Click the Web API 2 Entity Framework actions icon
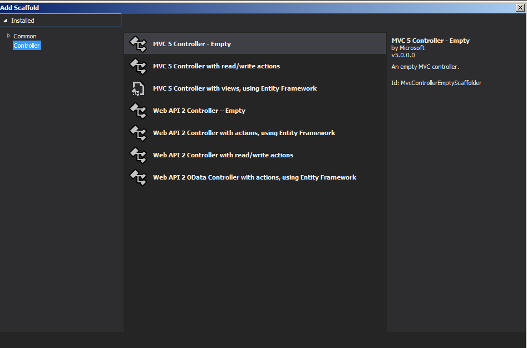This screenshot has height=348, width=527. click(x=137, y=133)
